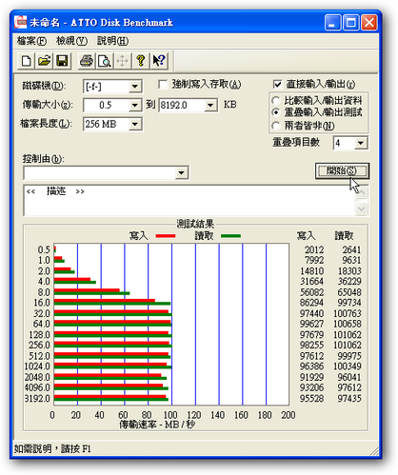Click the 傳輸速率 - MB / 秒 axis label
The width and height of the screenshot is (398, 475).
(x=157, y=425)
